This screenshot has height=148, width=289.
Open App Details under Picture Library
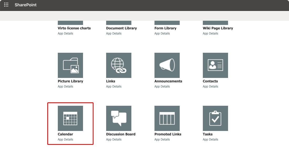pos(65,87)
